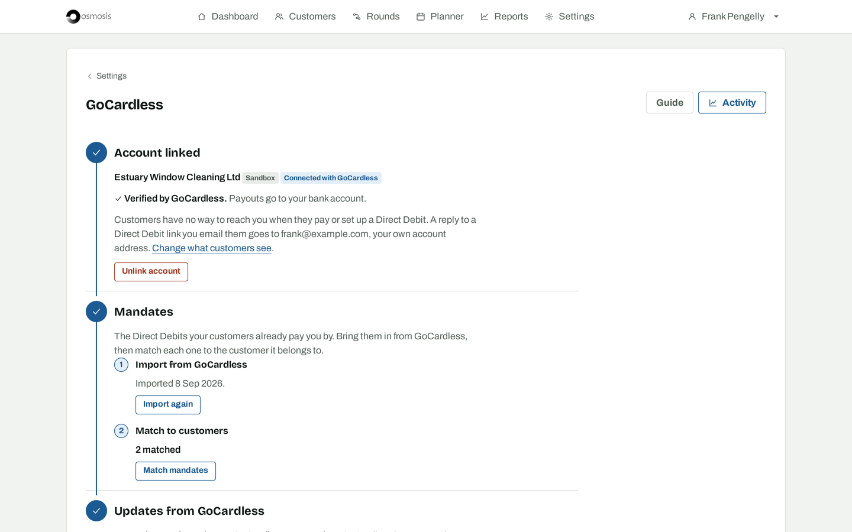
Task: Go to the Customers page
Action: pos(305,17)
